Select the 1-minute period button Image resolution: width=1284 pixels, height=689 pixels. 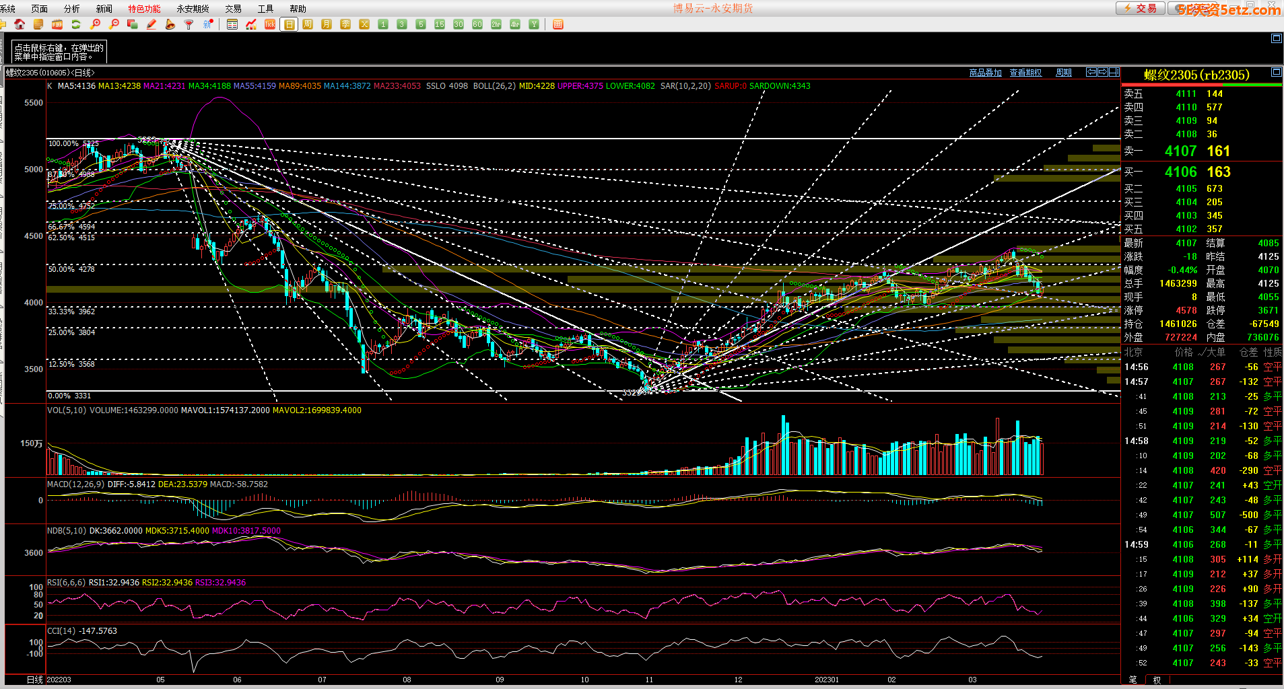383,24
